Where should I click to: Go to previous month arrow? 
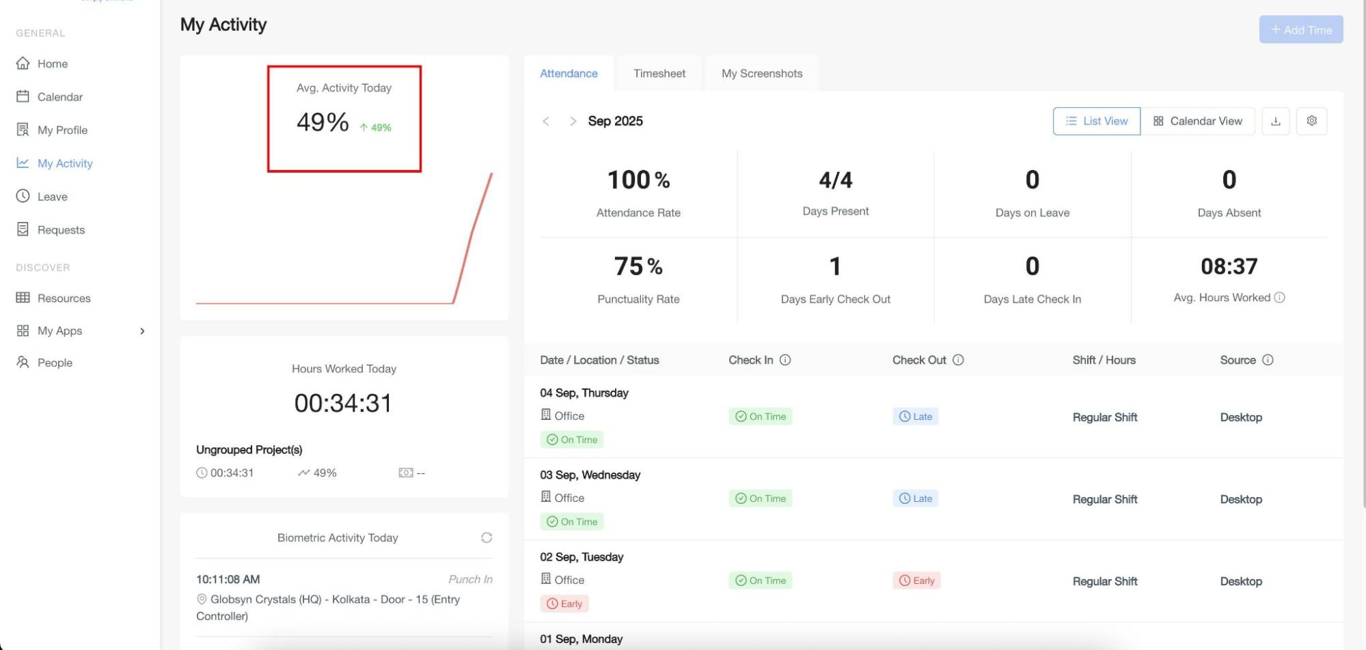[546, 122]
